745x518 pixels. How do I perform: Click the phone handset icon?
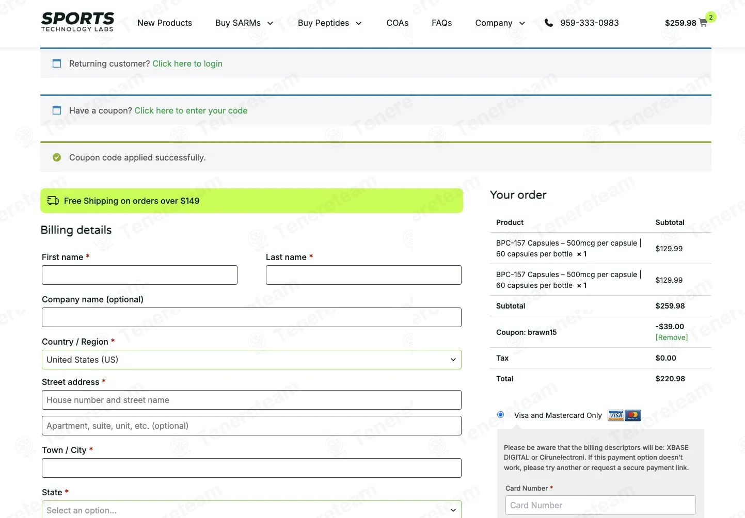[x=549, y=23]
